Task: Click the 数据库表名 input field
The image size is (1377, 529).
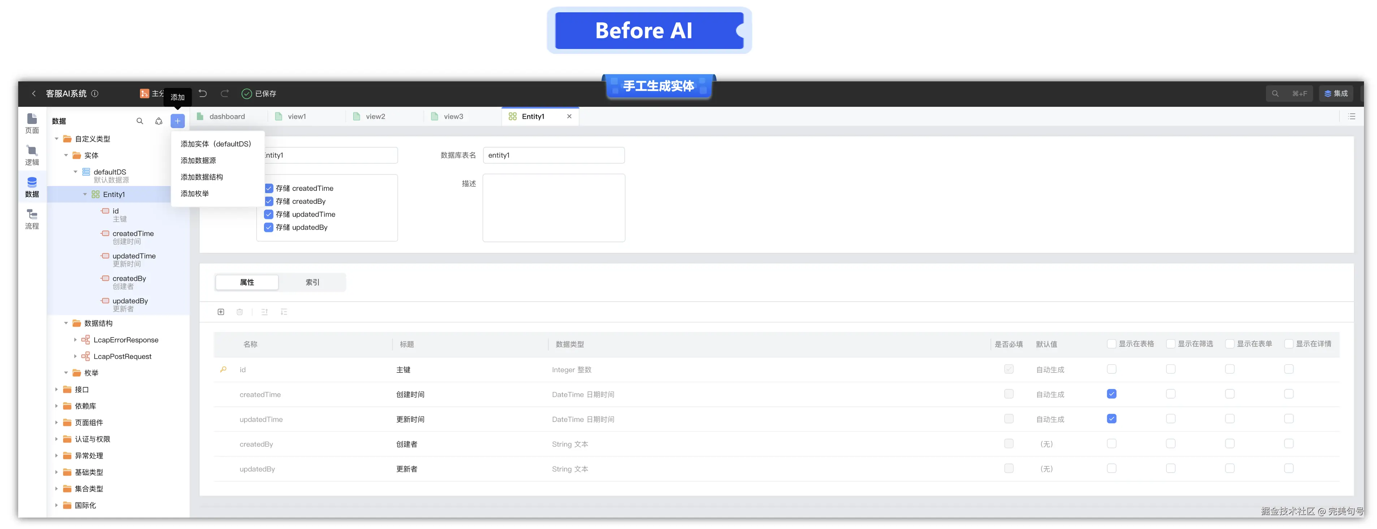Action: point(553,155)
